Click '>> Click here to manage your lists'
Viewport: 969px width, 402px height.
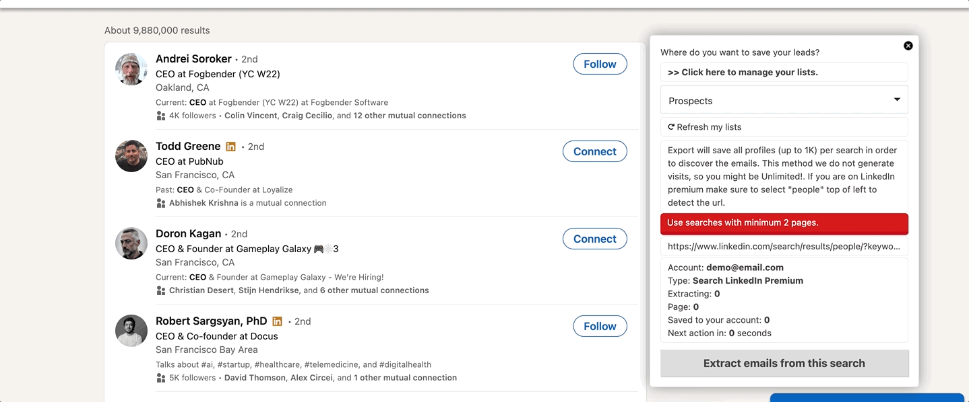coord(784,72)
